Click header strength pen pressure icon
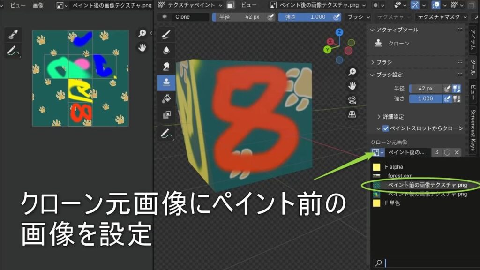Screen dimensions: 480x270 point(337,17)
